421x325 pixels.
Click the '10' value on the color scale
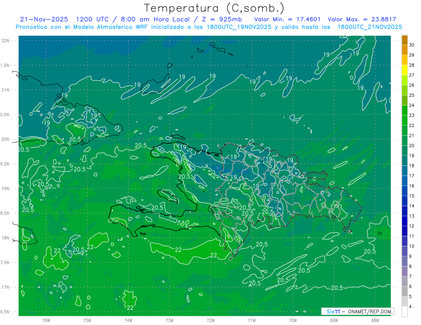click(412, 246)
